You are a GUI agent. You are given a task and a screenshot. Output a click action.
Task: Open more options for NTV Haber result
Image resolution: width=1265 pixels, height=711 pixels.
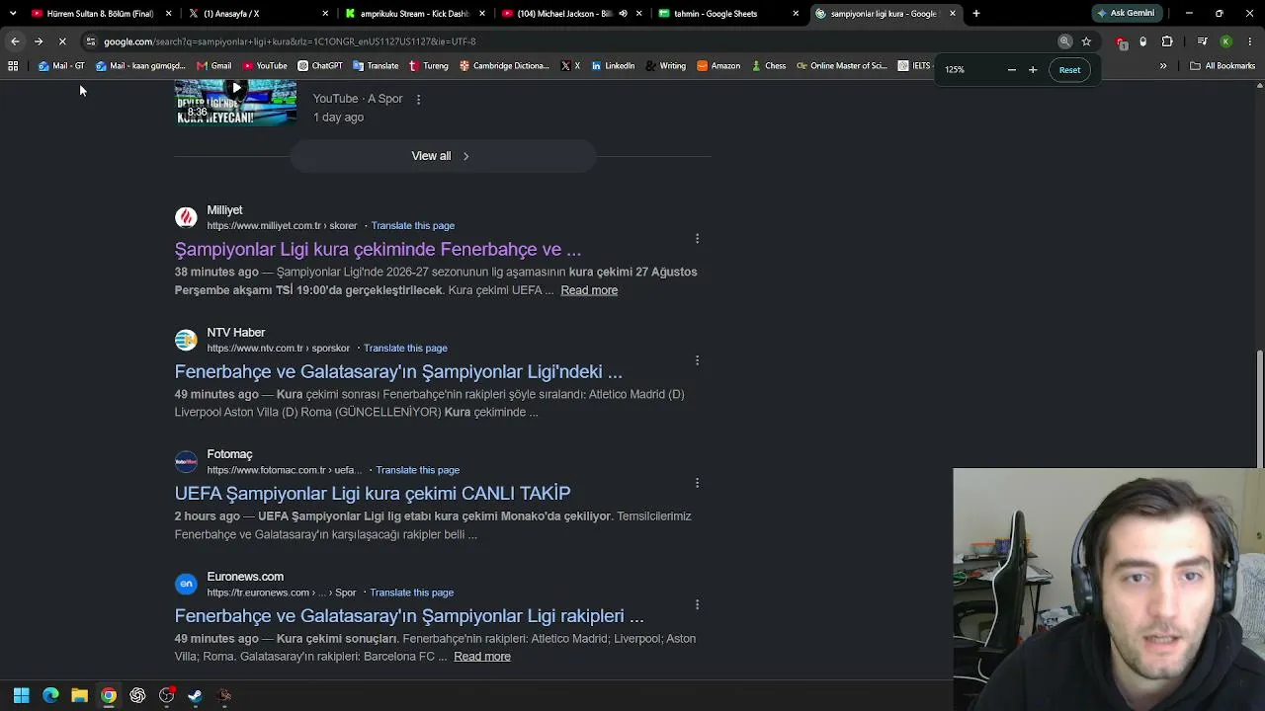tap(697, 360)
